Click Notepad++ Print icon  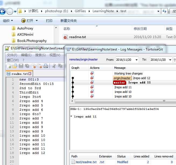pos(46,66)
